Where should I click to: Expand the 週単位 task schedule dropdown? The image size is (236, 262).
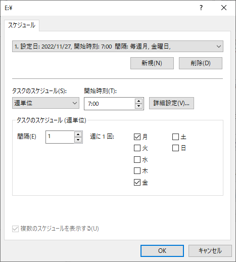click(45, 103)
